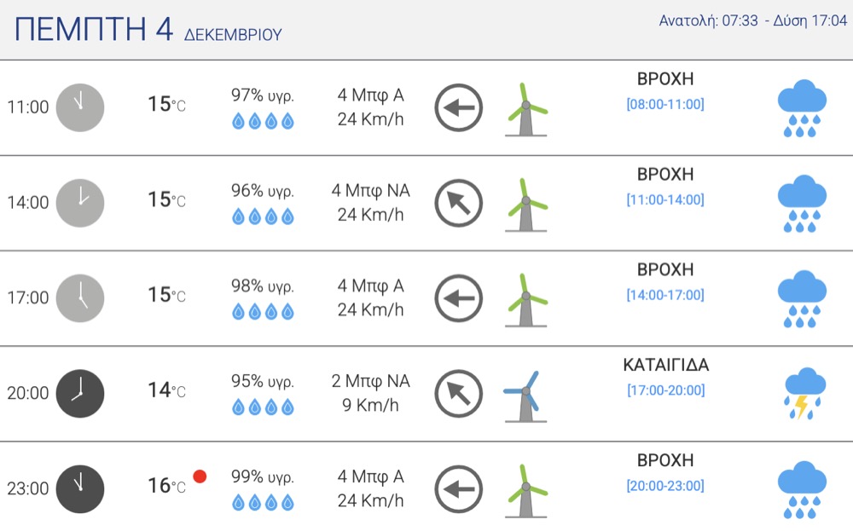Click the dark clock icon for 20:00
Viewport: 853px width, 531px height.
coord(80,394)
